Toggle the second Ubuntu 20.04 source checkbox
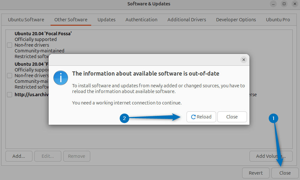The height and width of the screenshot is (180, 300). click(x=10, y=76)
